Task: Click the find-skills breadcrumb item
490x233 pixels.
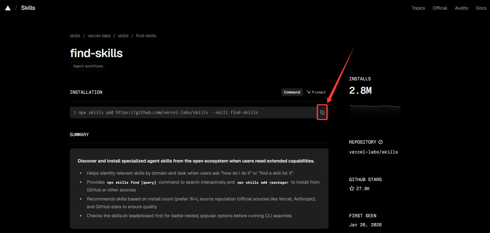Action: (x=146, y=36)
